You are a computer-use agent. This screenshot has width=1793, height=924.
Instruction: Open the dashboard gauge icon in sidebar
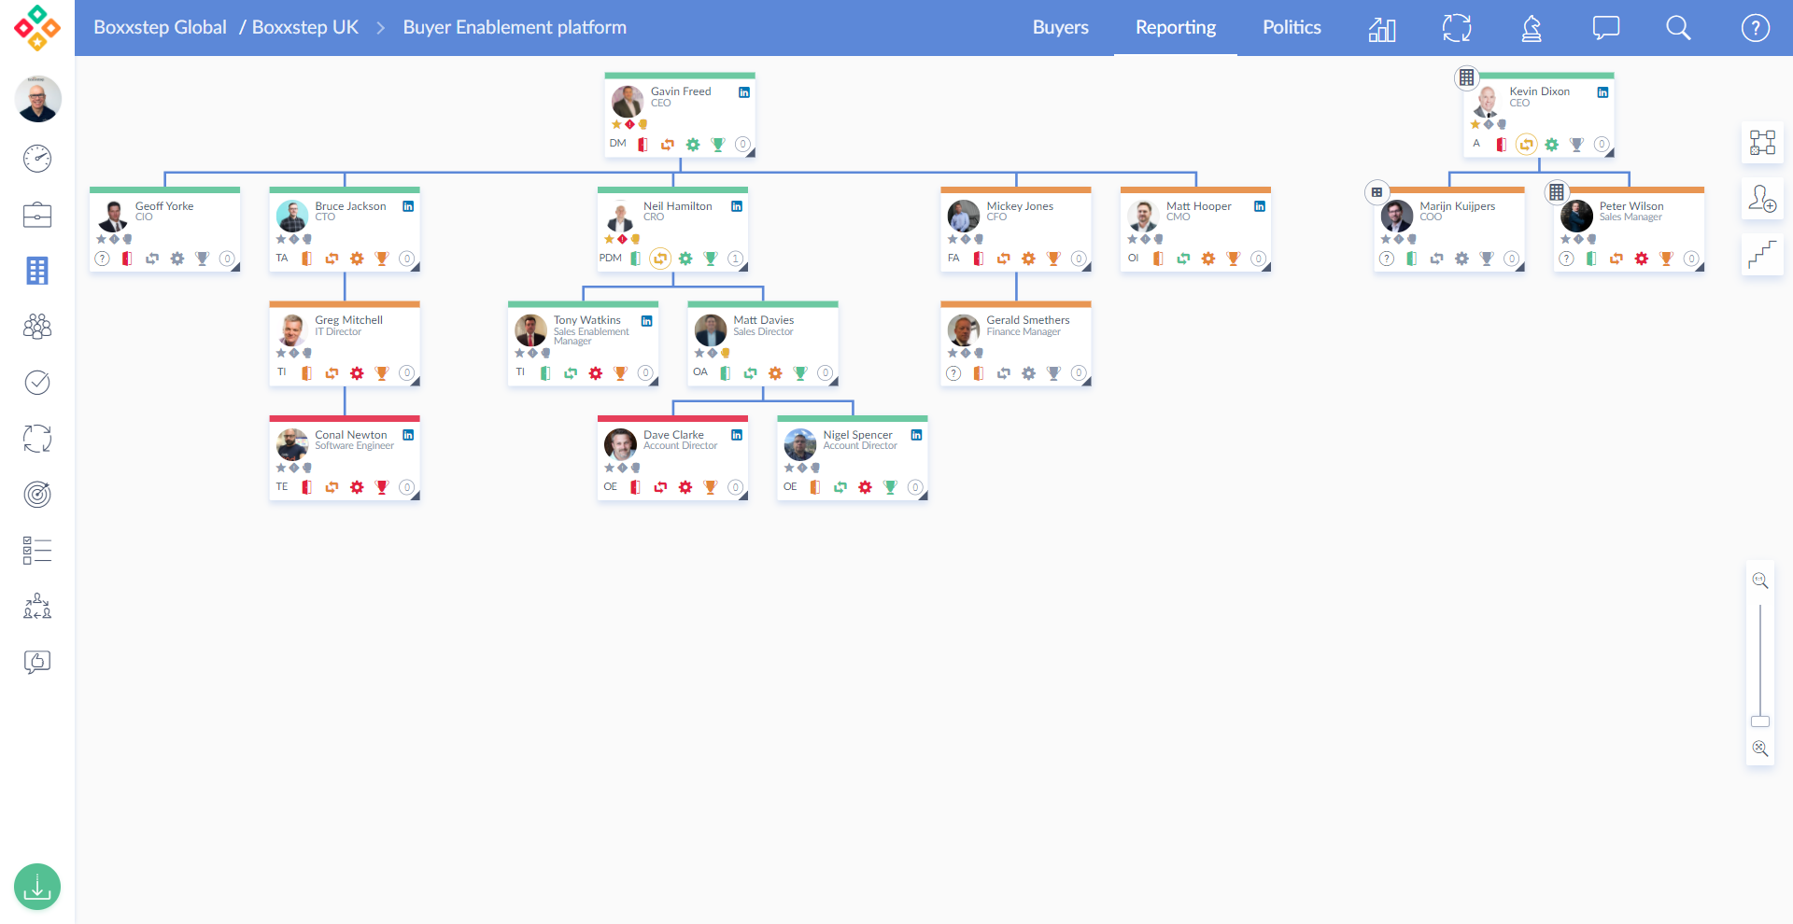pos(37,159)
